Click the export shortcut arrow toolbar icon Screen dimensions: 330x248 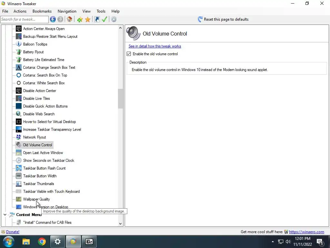pyautogui.click(x=97, y=19)
